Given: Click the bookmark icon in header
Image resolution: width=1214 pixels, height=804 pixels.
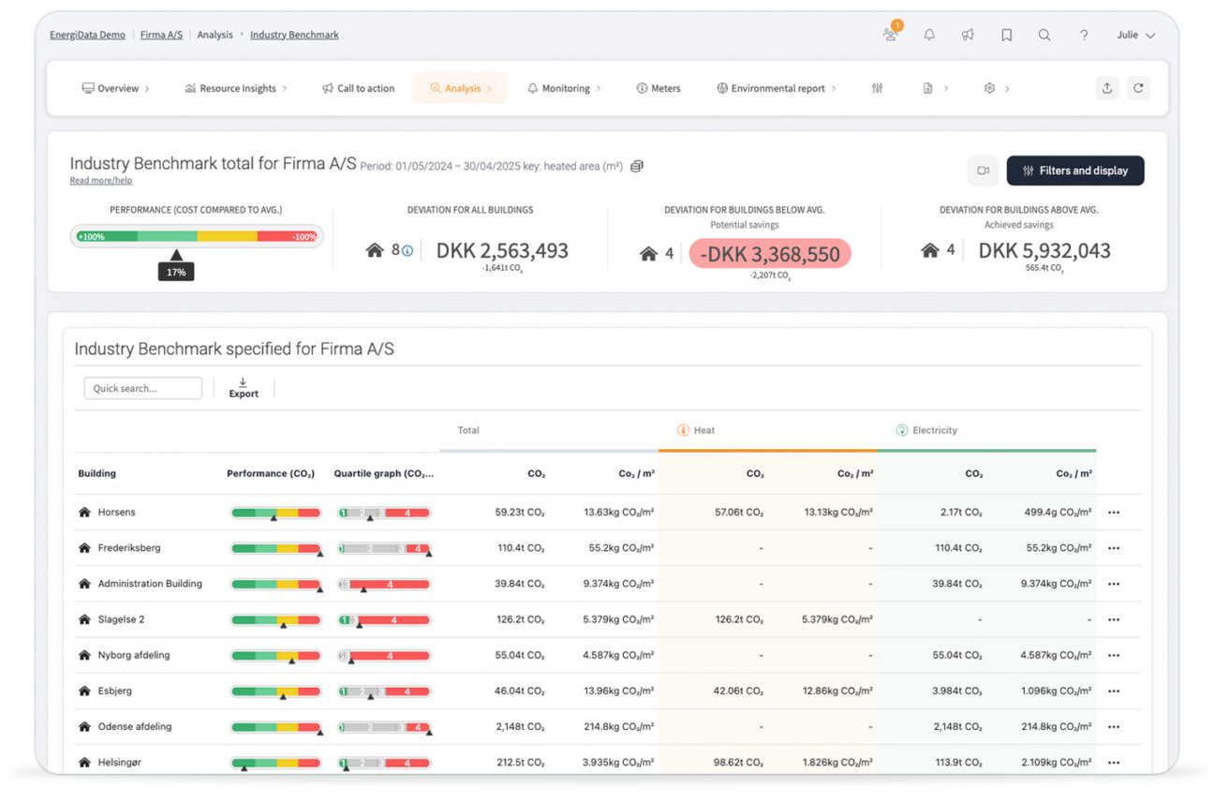Looking at the screenshot, I should click(x=1006, y=35).
